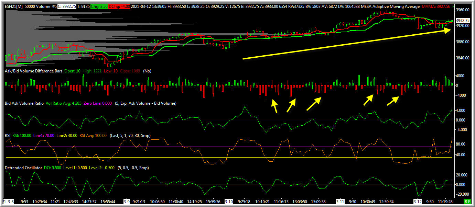Select the Bid Ask Volume Ratio study label
The width and height of the screenshot is (475, 207).
tap(24, 103)
